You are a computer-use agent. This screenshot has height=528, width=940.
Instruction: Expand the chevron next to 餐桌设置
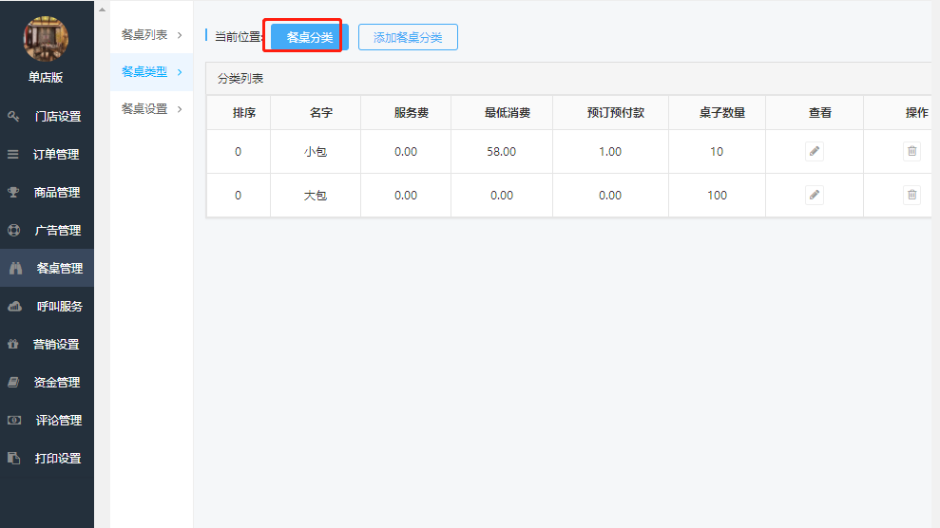(x=180, y=109)
